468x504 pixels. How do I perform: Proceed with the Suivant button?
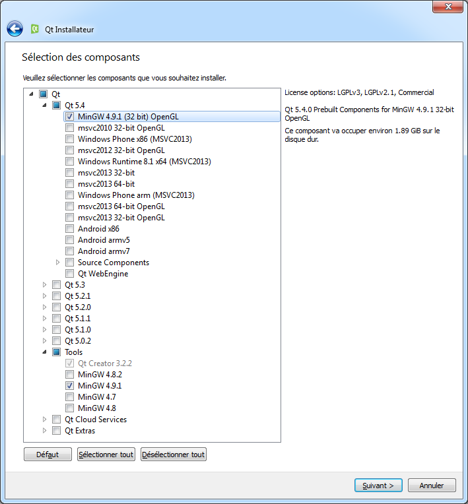click(378, 486)
